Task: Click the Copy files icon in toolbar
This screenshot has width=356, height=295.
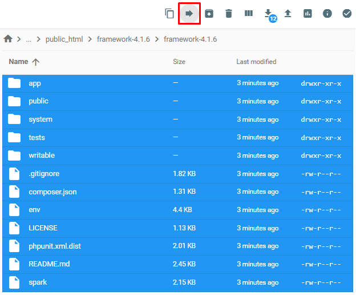Action: point(169,14)
